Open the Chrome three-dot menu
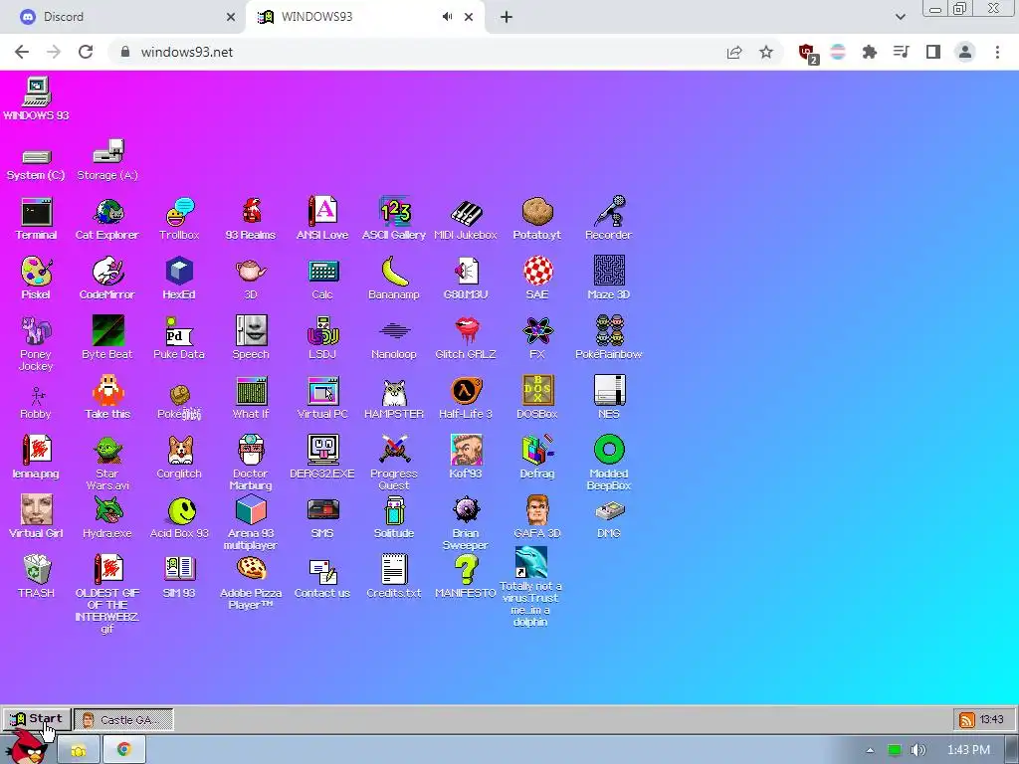Image resolution: width=1019 pixels, height=764 pixels. (x=997, y=52)
